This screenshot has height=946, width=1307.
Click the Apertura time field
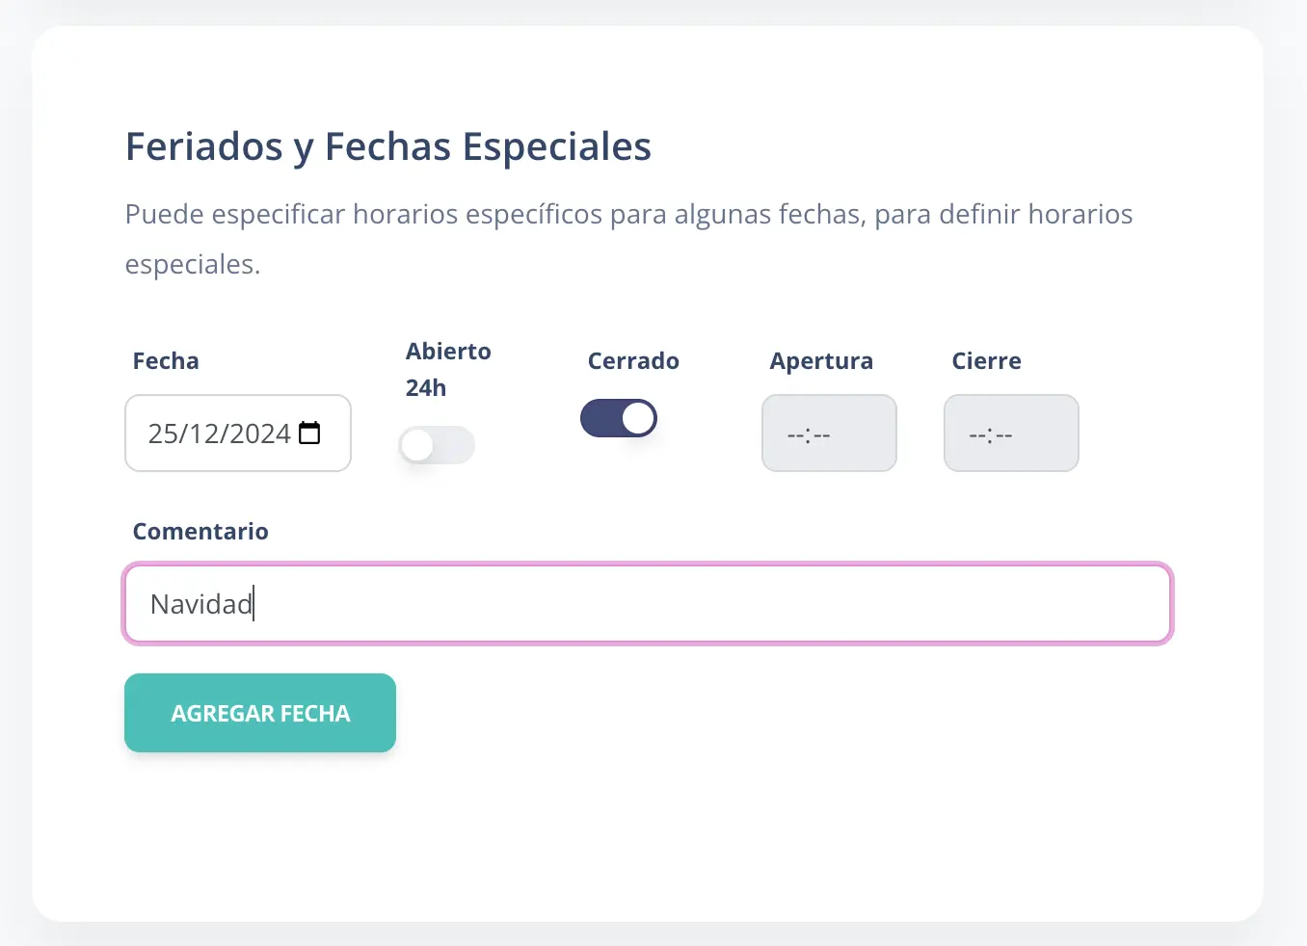828,434
